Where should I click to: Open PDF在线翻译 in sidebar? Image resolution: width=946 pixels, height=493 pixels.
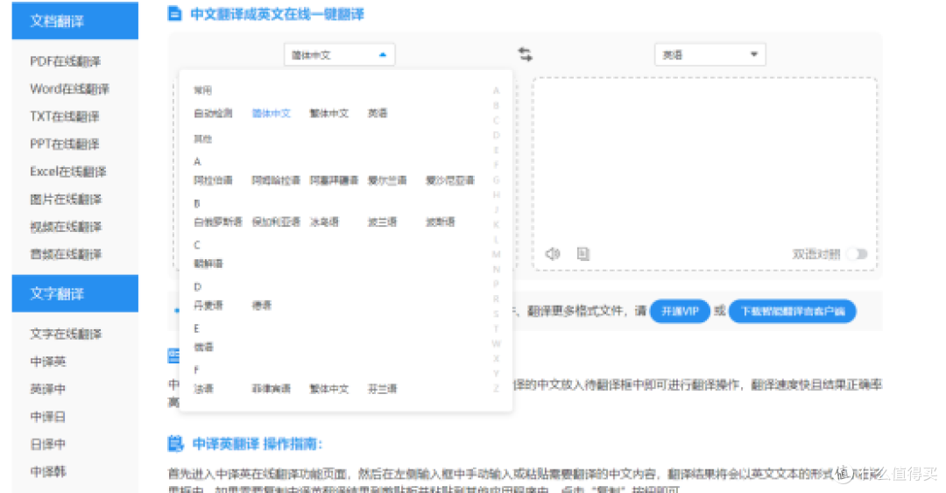(x=65, y=61)
